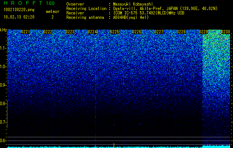Click antenna value A504HB(yagi 4el)

131,17
